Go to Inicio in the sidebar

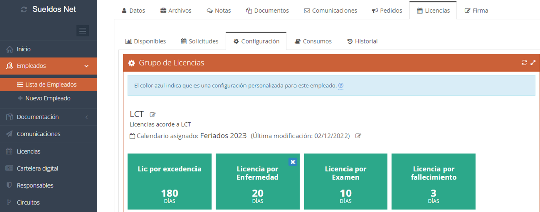click(x=48, y=49)
